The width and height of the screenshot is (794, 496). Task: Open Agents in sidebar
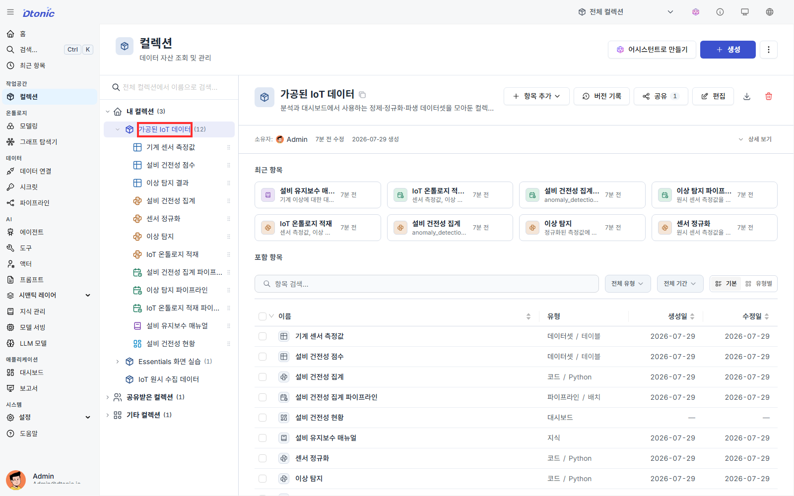(49, 232)
